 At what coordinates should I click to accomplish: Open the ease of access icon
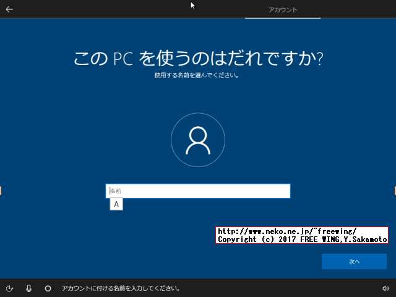click(x=10, y=288)
